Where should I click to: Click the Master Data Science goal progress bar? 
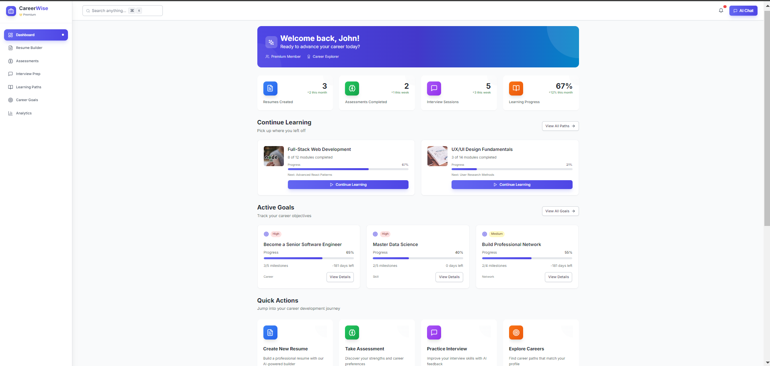[418, 258]
